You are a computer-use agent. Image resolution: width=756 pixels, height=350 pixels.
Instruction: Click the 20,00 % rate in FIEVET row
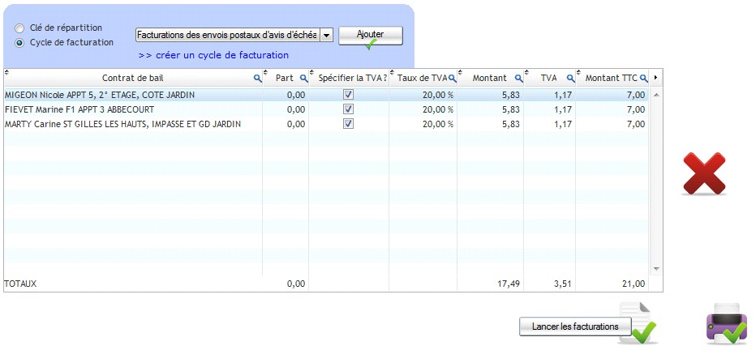[x=438, y=109]
